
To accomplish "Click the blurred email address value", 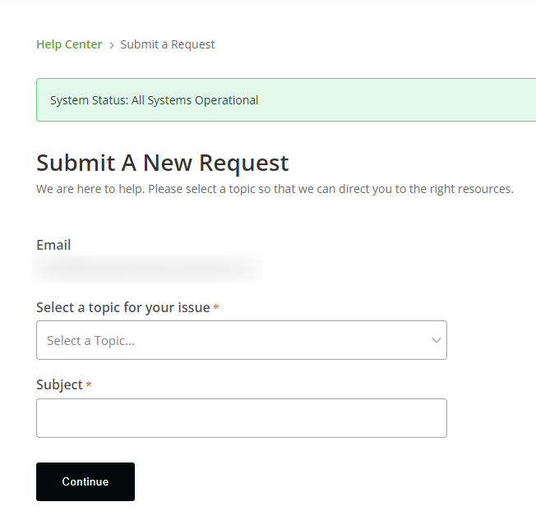I will pyautogui.click(x=146, y=269).
